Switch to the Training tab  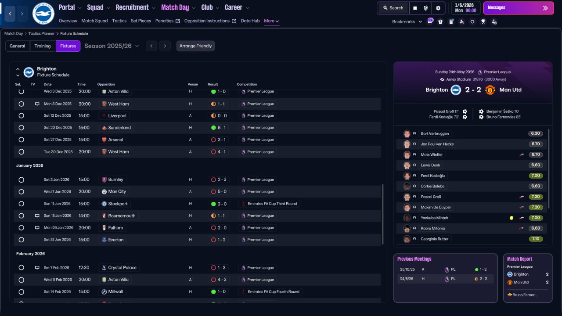point(43,46)
